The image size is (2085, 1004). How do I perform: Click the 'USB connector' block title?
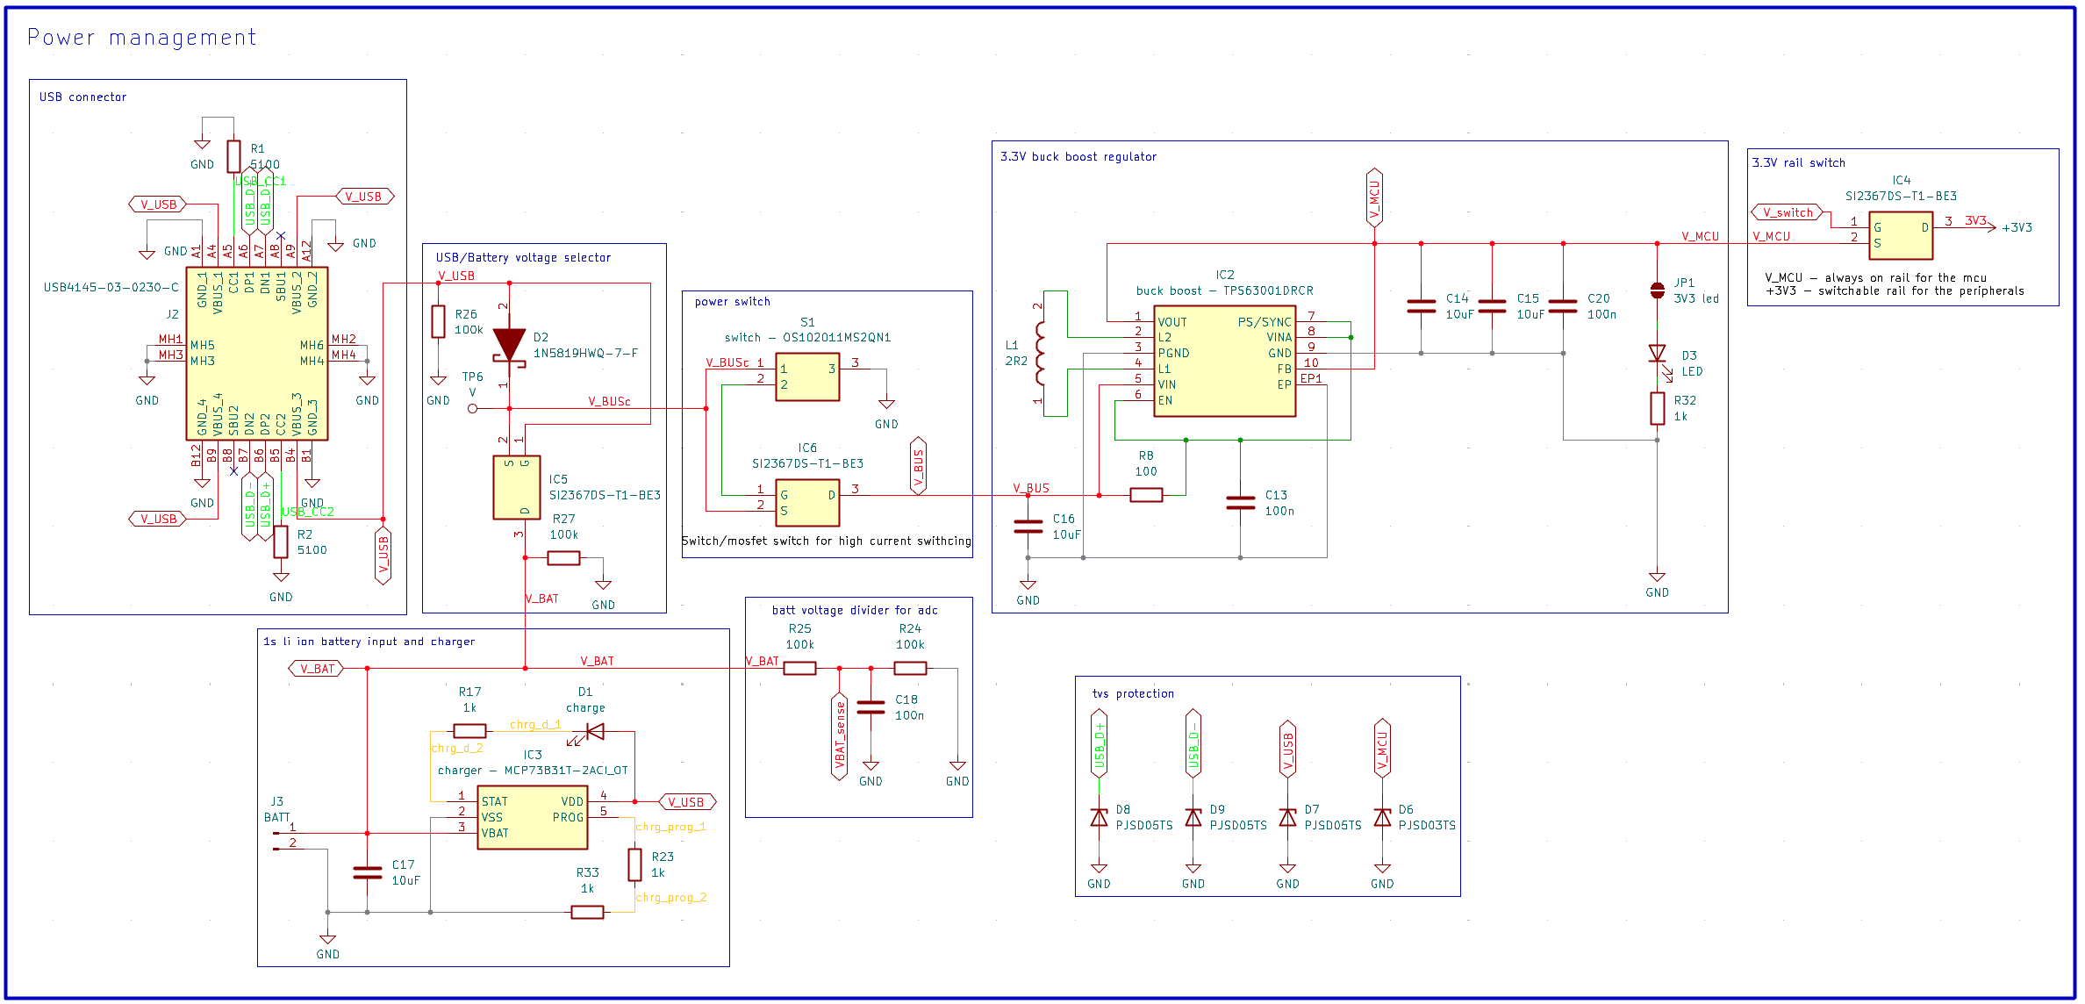click(x=82, y=97)
